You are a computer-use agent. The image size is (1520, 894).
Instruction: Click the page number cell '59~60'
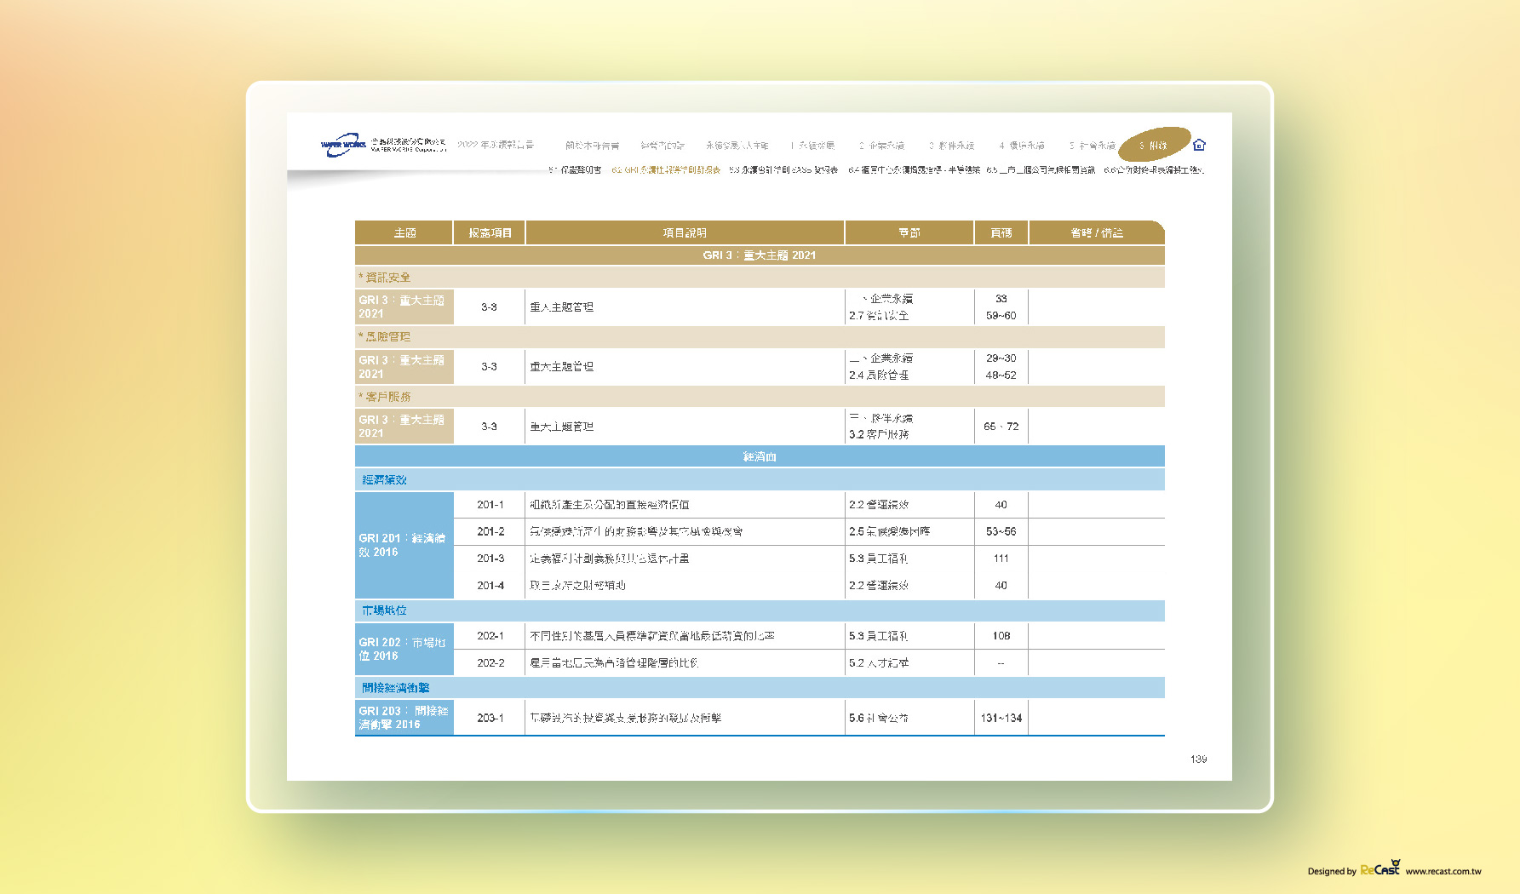1001,316
